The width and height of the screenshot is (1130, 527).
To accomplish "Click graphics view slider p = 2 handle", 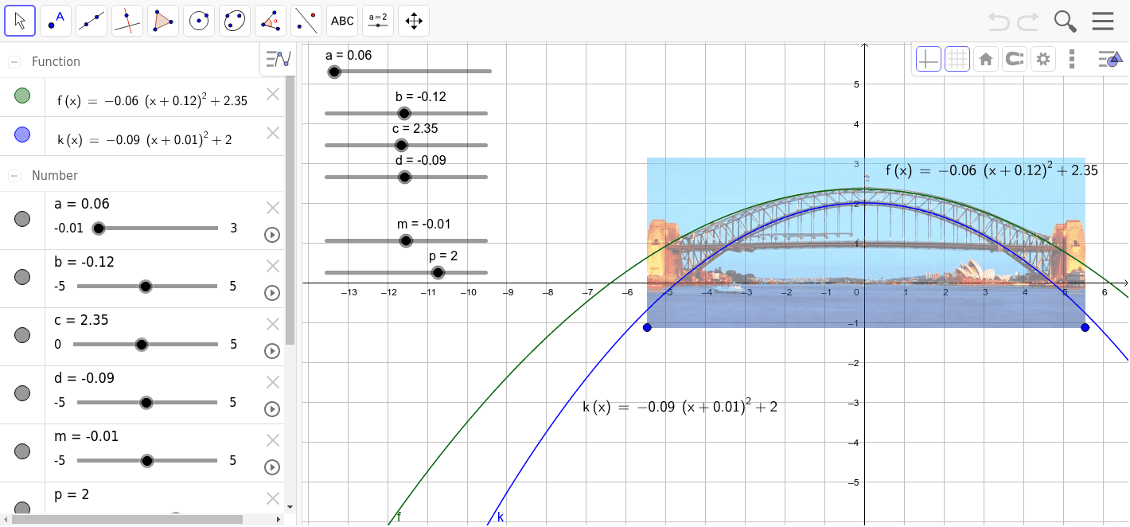I will (438, 272).
